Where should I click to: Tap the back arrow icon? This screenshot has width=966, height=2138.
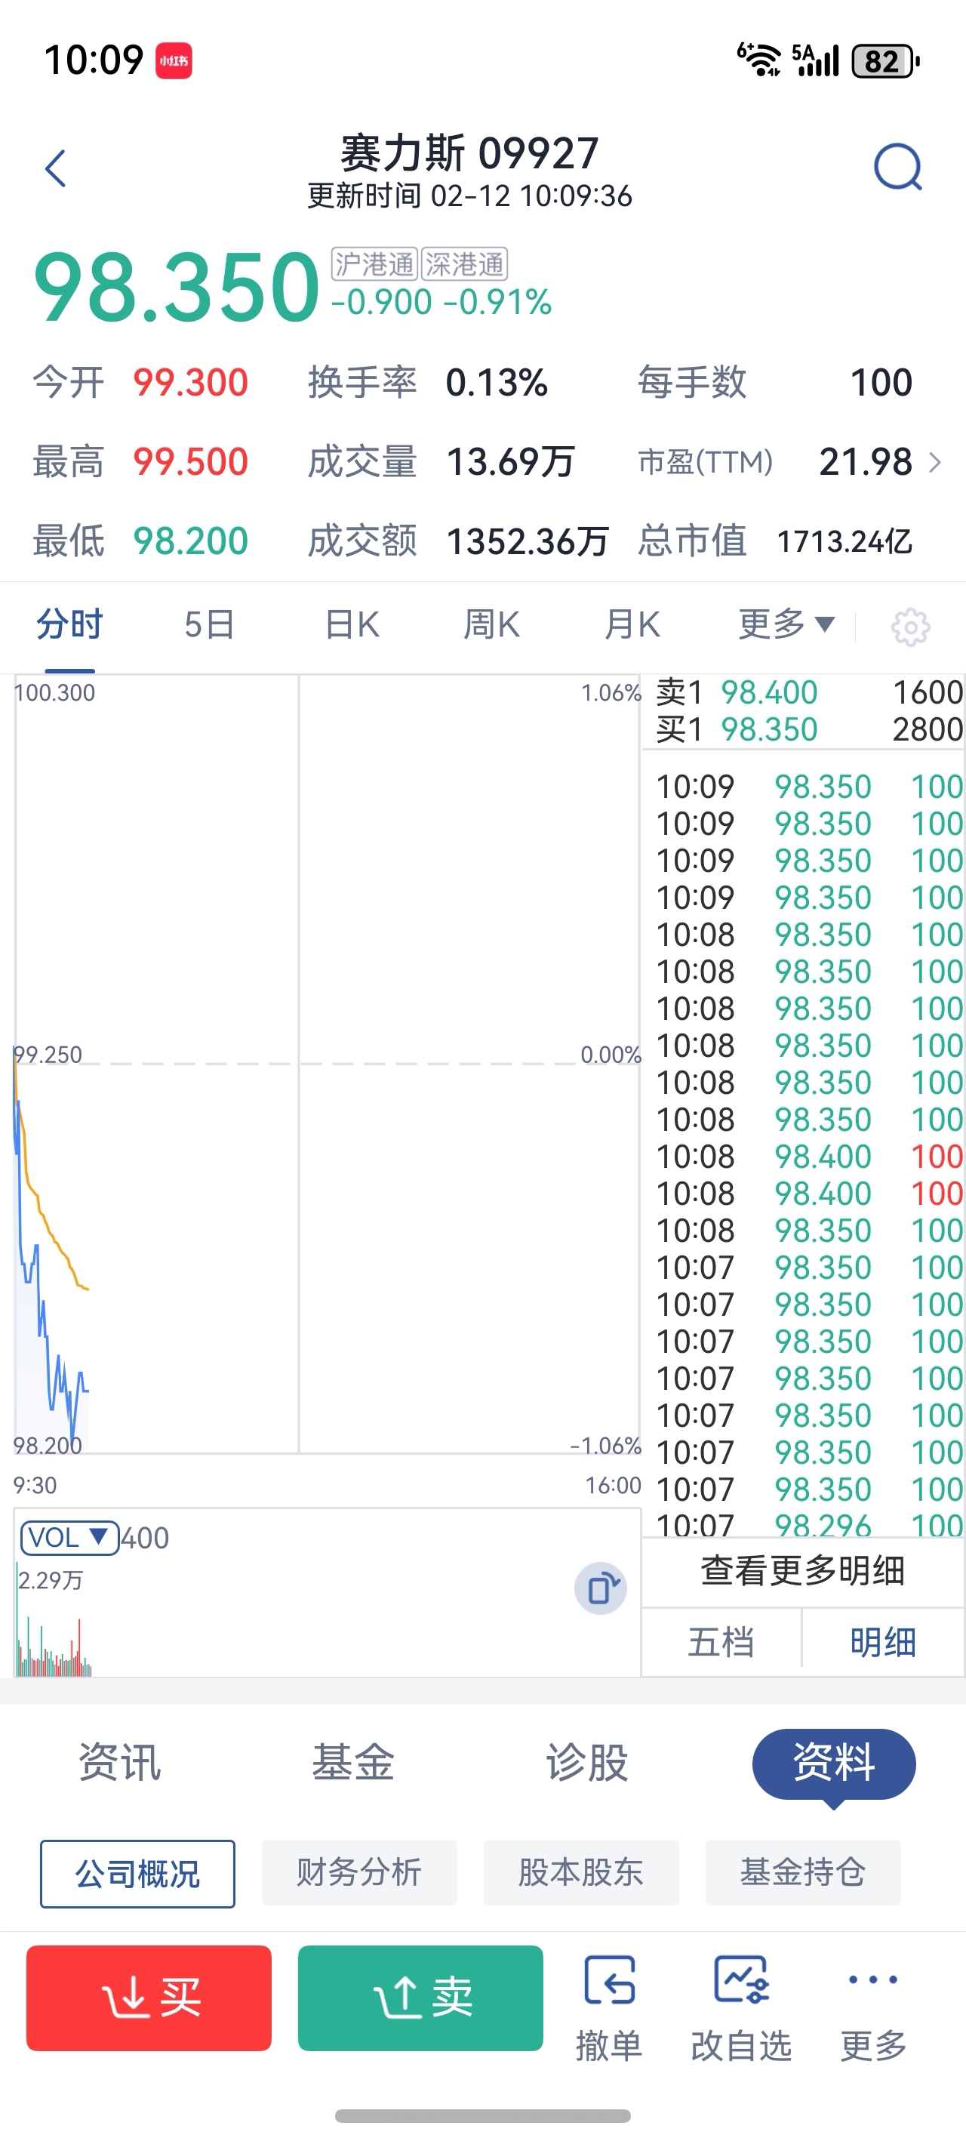[56, 168]
